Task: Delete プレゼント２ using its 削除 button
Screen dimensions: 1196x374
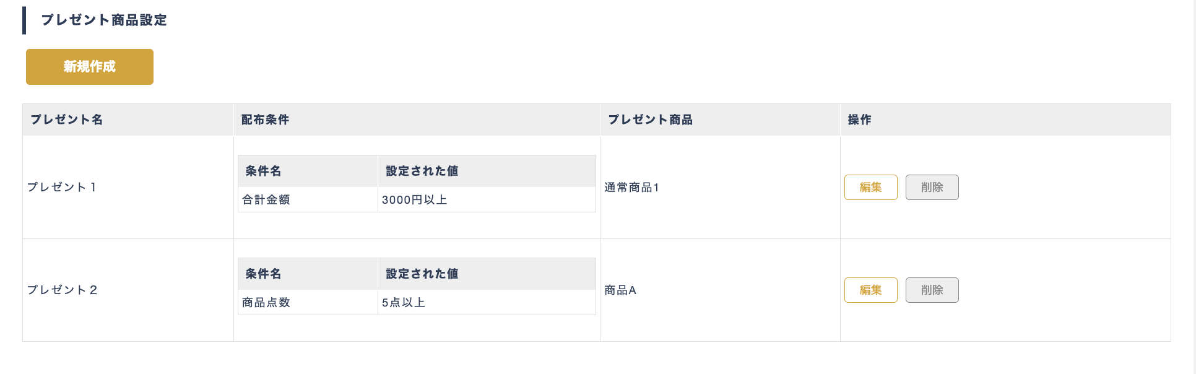Action: [932, 290]
